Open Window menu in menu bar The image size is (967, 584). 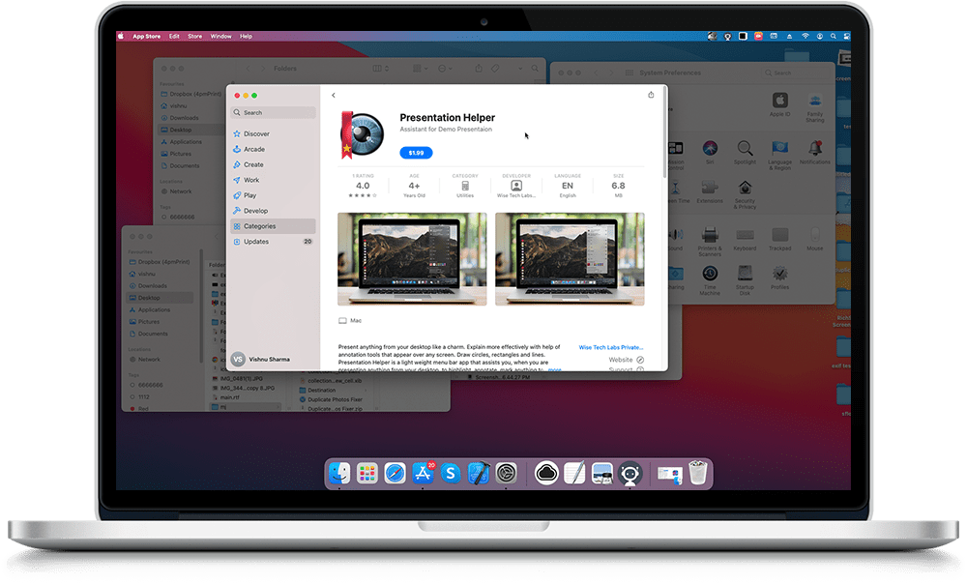pos(220,37)
